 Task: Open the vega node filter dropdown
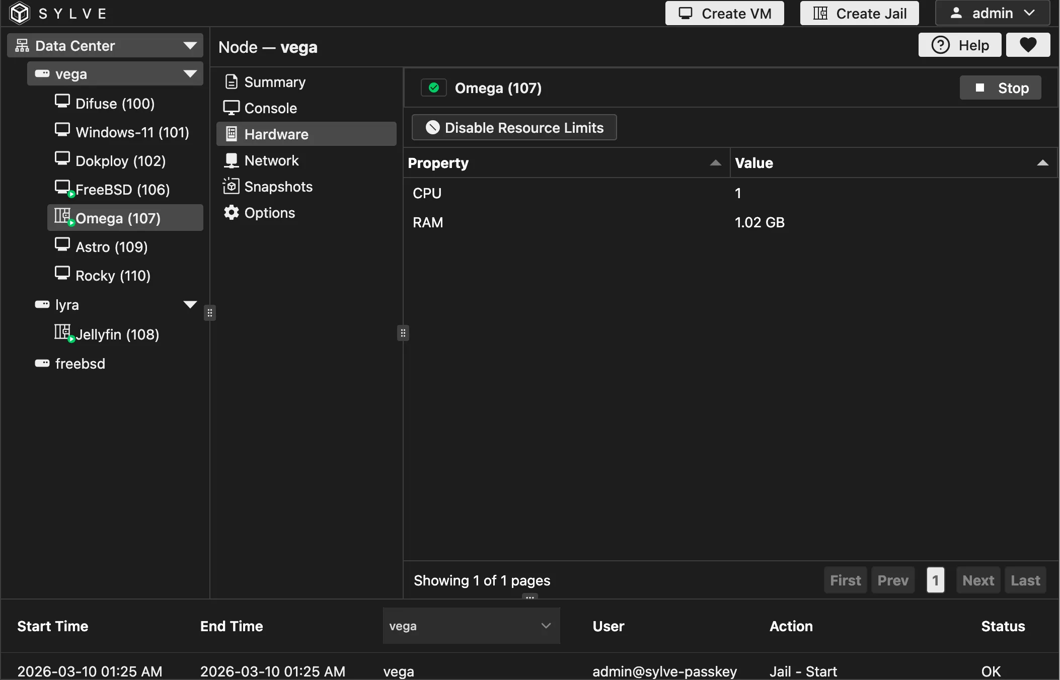click(x=471, y=626)
